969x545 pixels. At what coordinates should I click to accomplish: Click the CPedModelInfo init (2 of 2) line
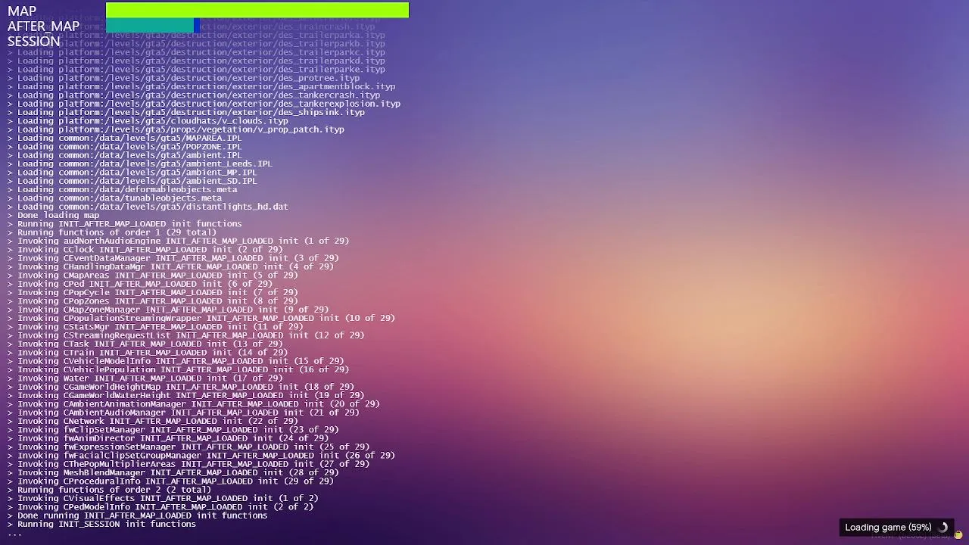tap(160, 507)
